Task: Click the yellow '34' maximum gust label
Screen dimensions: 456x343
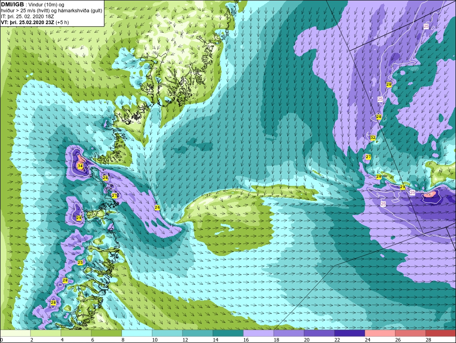Action: (80, 166)
